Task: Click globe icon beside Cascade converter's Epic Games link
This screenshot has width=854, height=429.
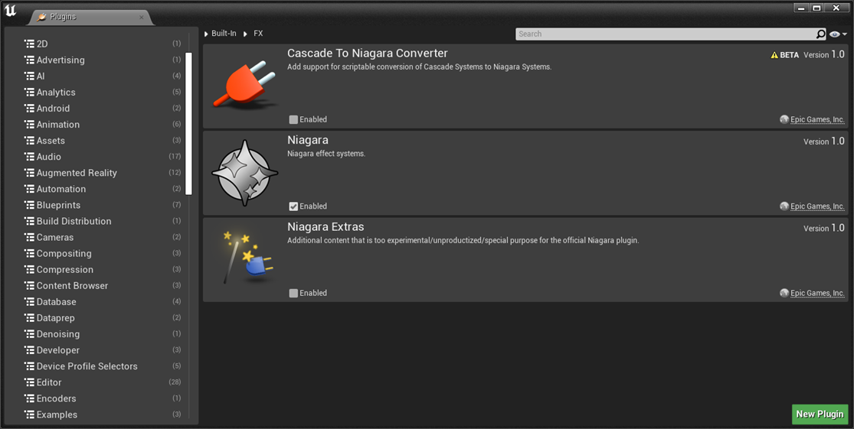Action: pyautogui.click(x=784, y=119)
